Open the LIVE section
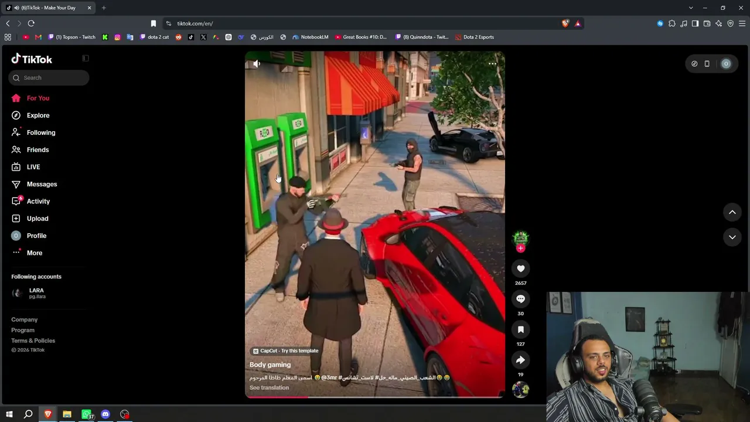Screen dimensions: 750x422 click(33, 167)
